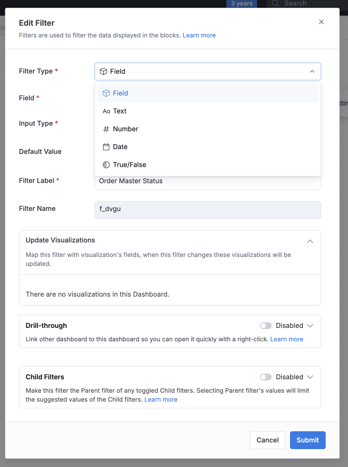Enable the Child Filters toggle
The height and width of the screenshot is (467, 348).
tap(265, 377)
